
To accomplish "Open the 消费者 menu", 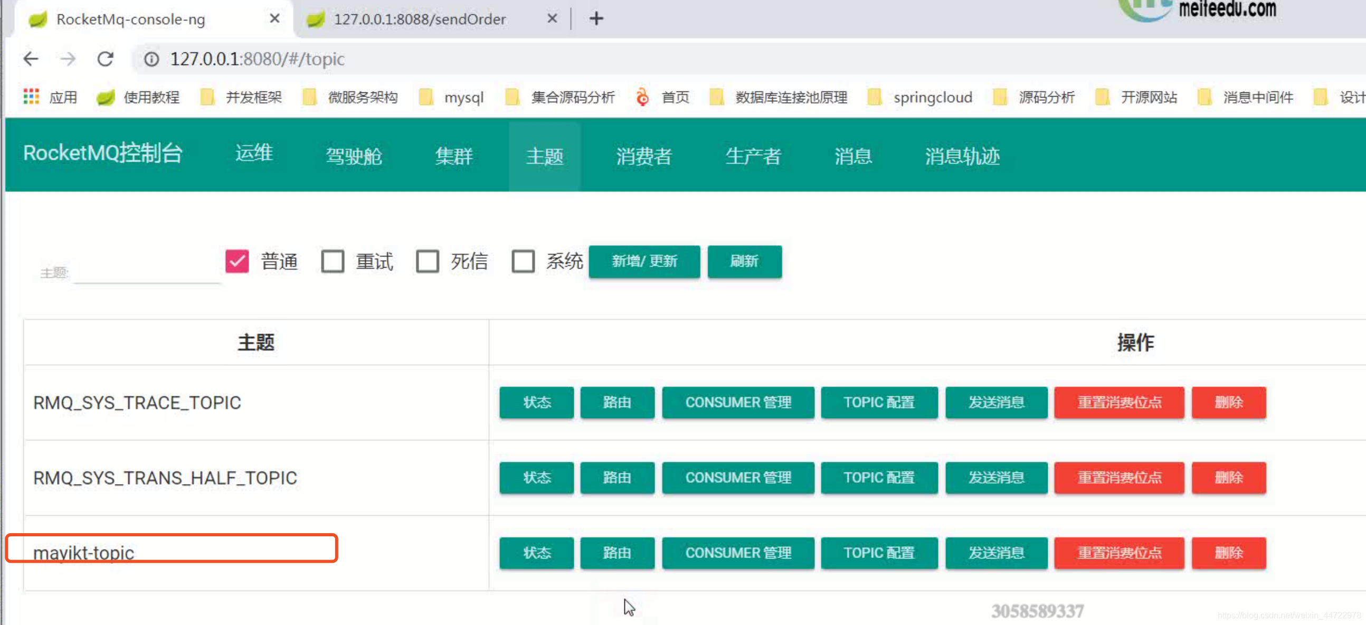I will (x=644, y=156).
